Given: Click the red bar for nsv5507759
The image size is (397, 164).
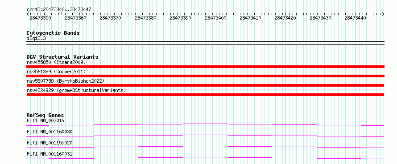Looking at the screenshot, I should (205, 85).
